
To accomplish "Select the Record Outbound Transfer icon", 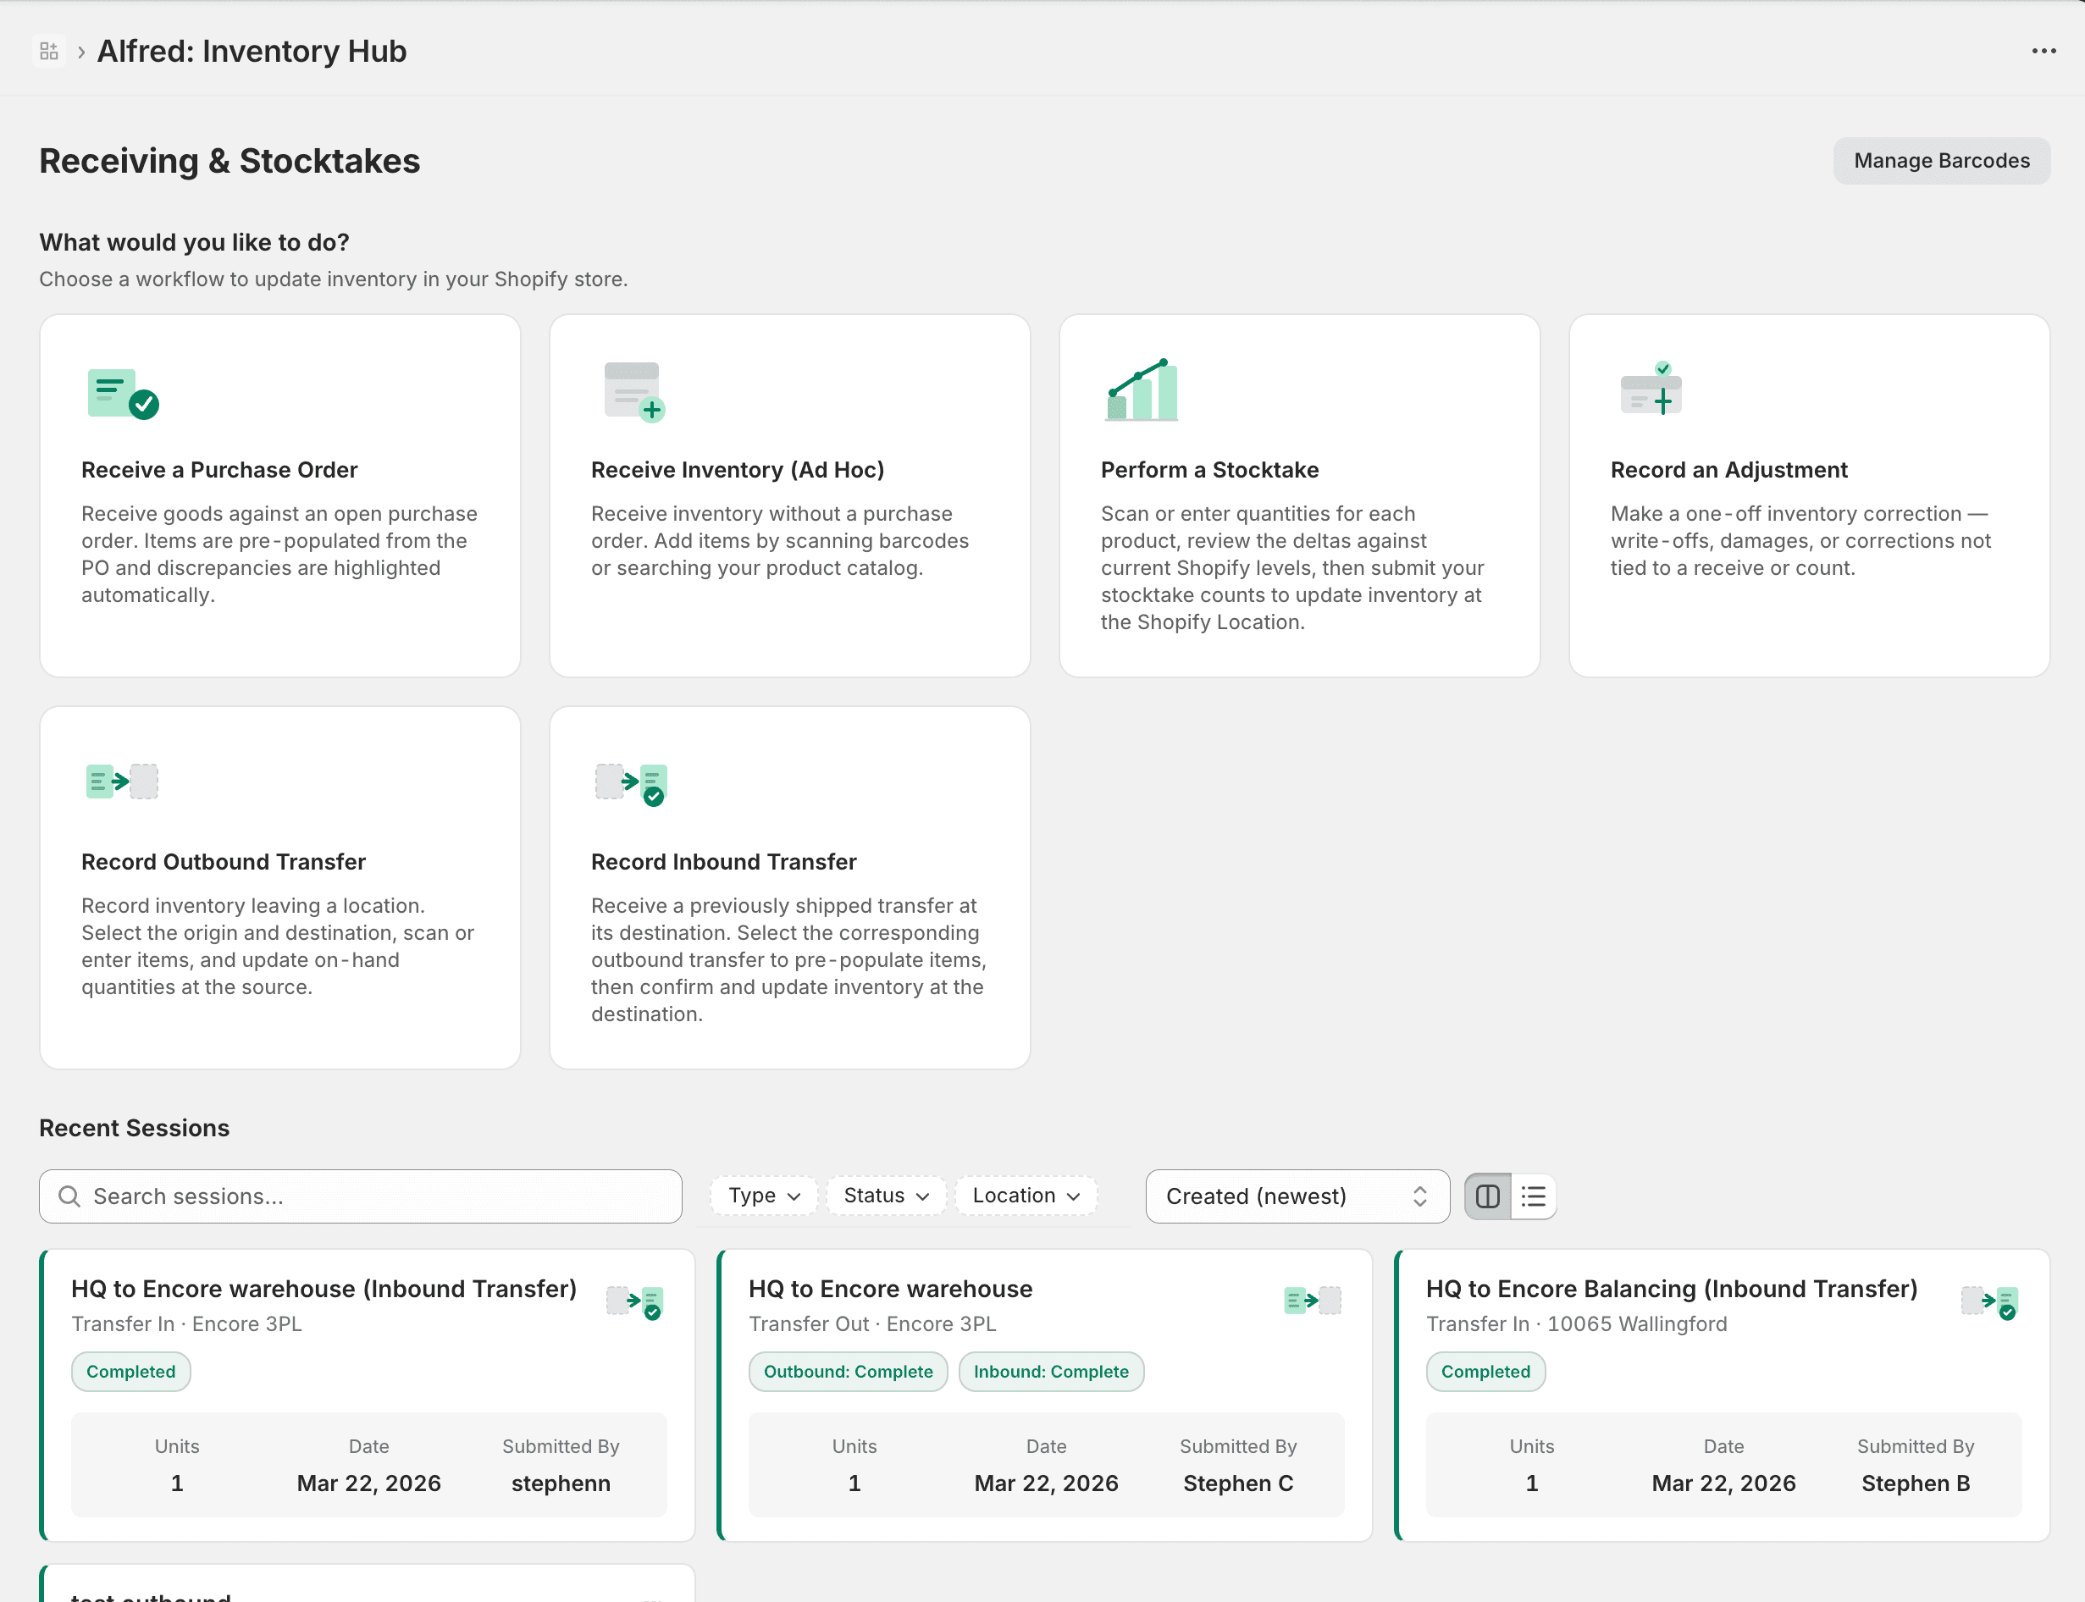I will [121, 781].
